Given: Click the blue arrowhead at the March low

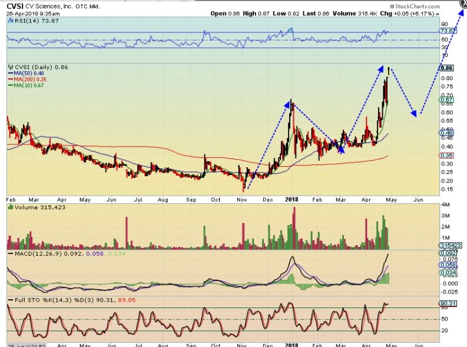Looking at the screenshot, I should click(x=340, y=150).
